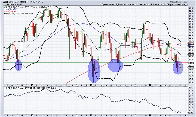Click the 43.12 red MA(200) axis tag

click(x=191, y=43)
